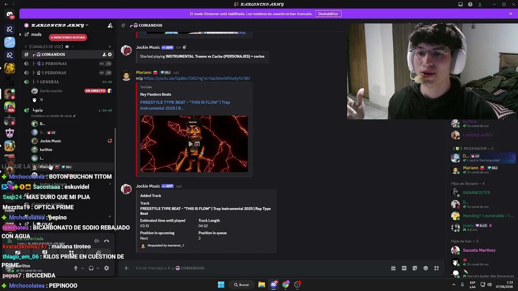This screenshot has height=291, width=518.
Task: Expand microphone input options arrow
Action: coord(83,268)
